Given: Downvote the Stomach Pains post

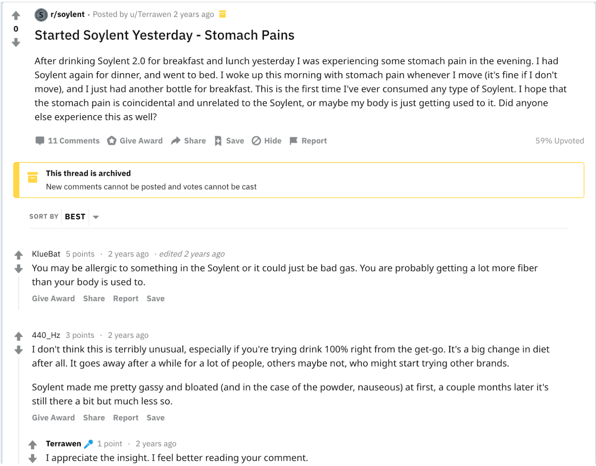Looking at the screenshot, I should [x=16, y=43].
